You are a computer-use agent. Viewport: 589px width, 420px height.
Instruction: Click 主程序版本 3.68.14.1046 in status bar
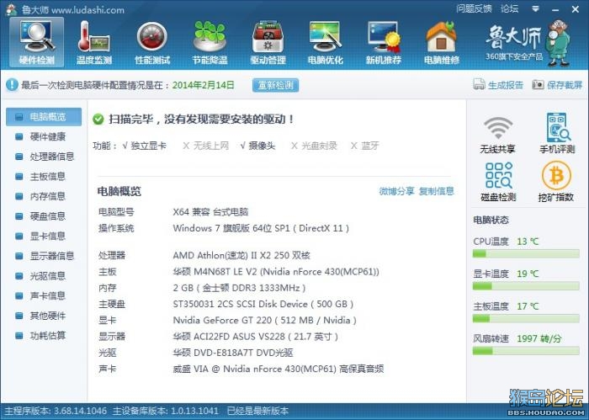[x=56, y=411]
